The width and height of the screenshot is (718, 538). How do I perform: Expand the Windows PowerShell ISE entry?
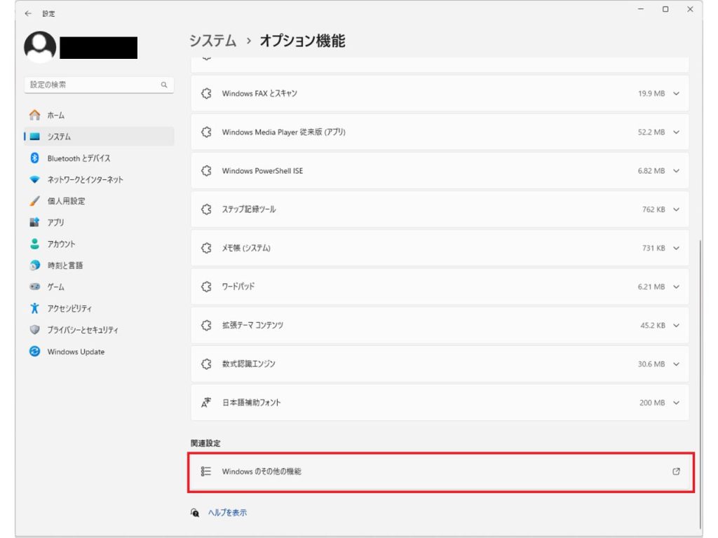click(x=675, y=170)
